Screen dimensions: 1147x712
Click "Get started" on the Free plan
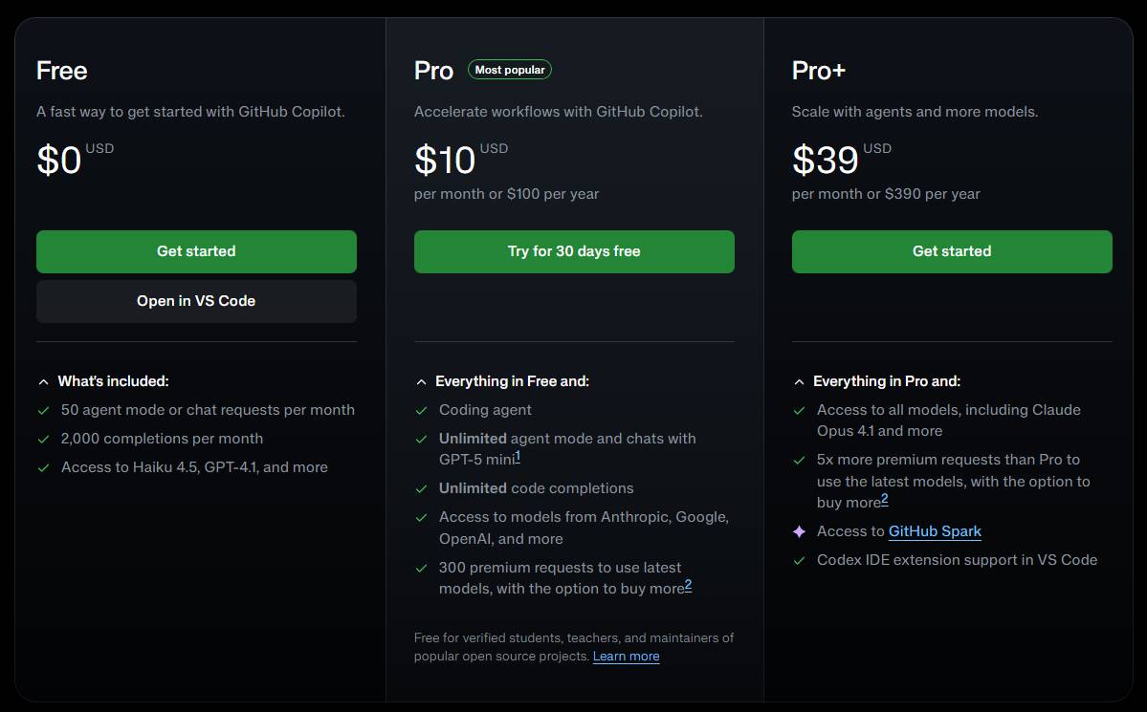click(x=196, y=251)
